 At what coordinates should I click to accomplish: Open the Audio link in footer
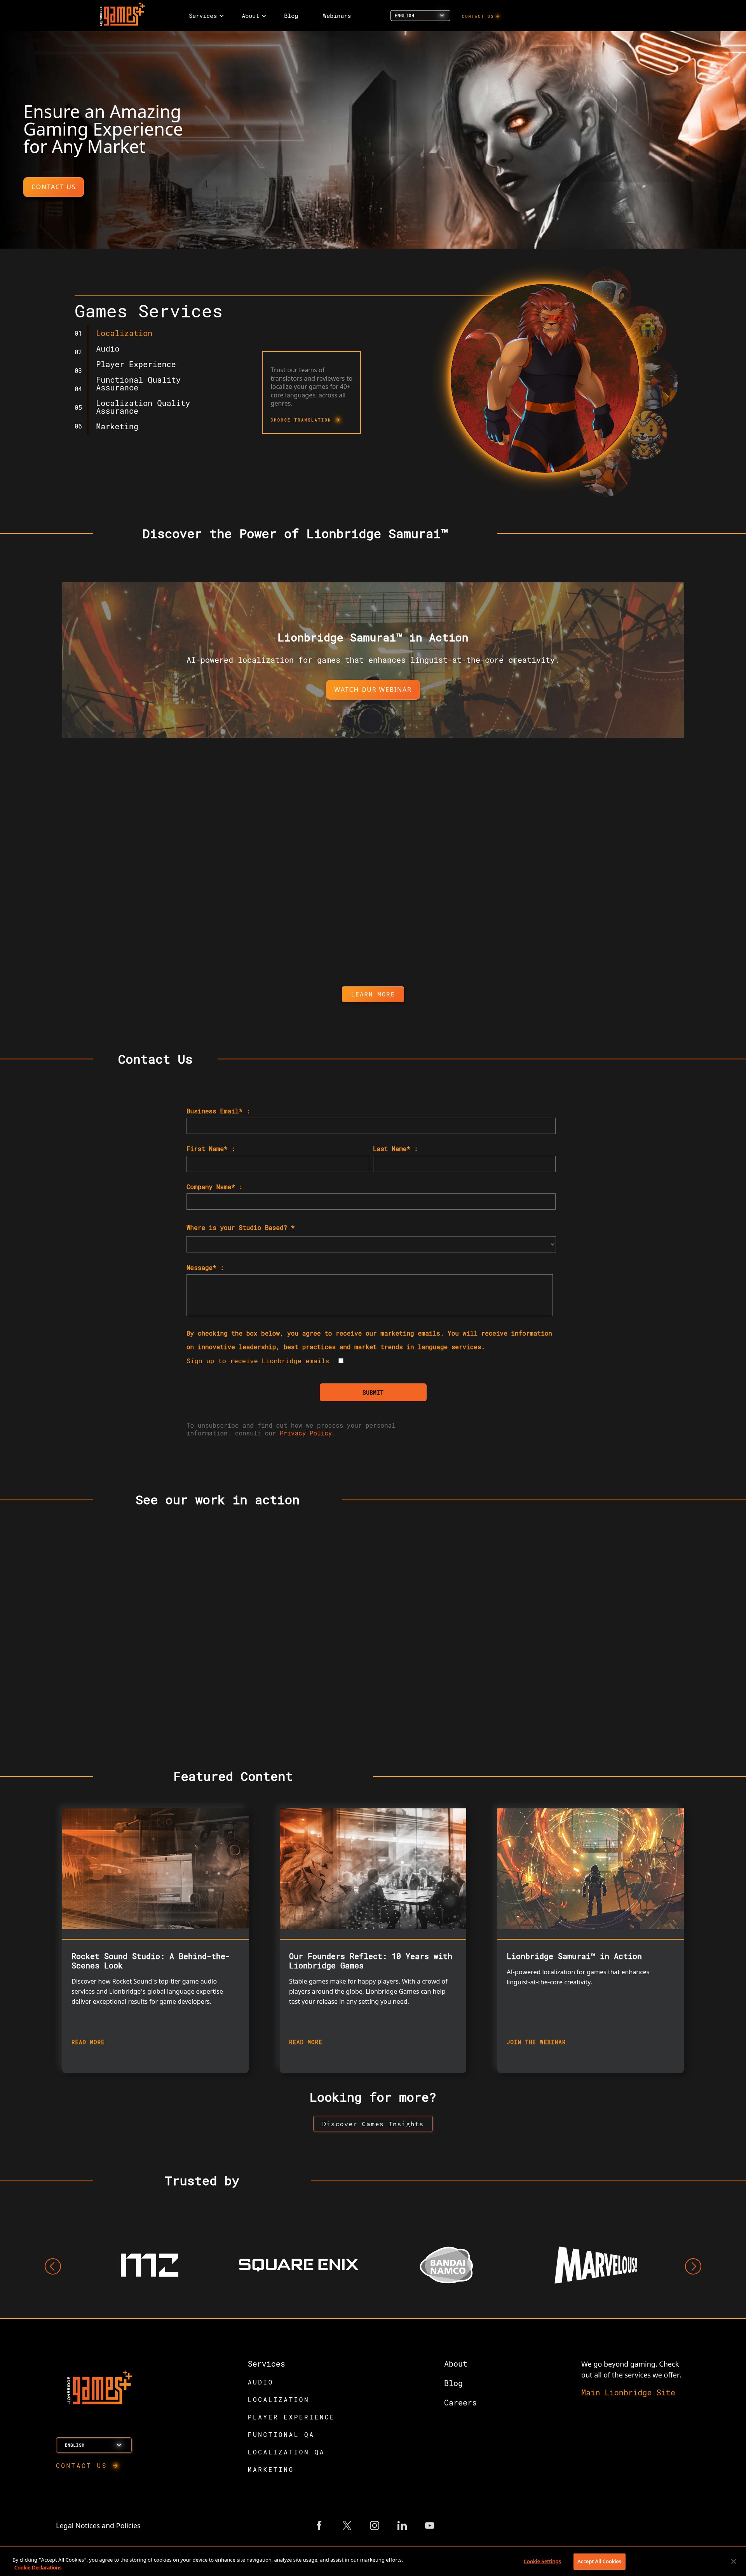260,2382
